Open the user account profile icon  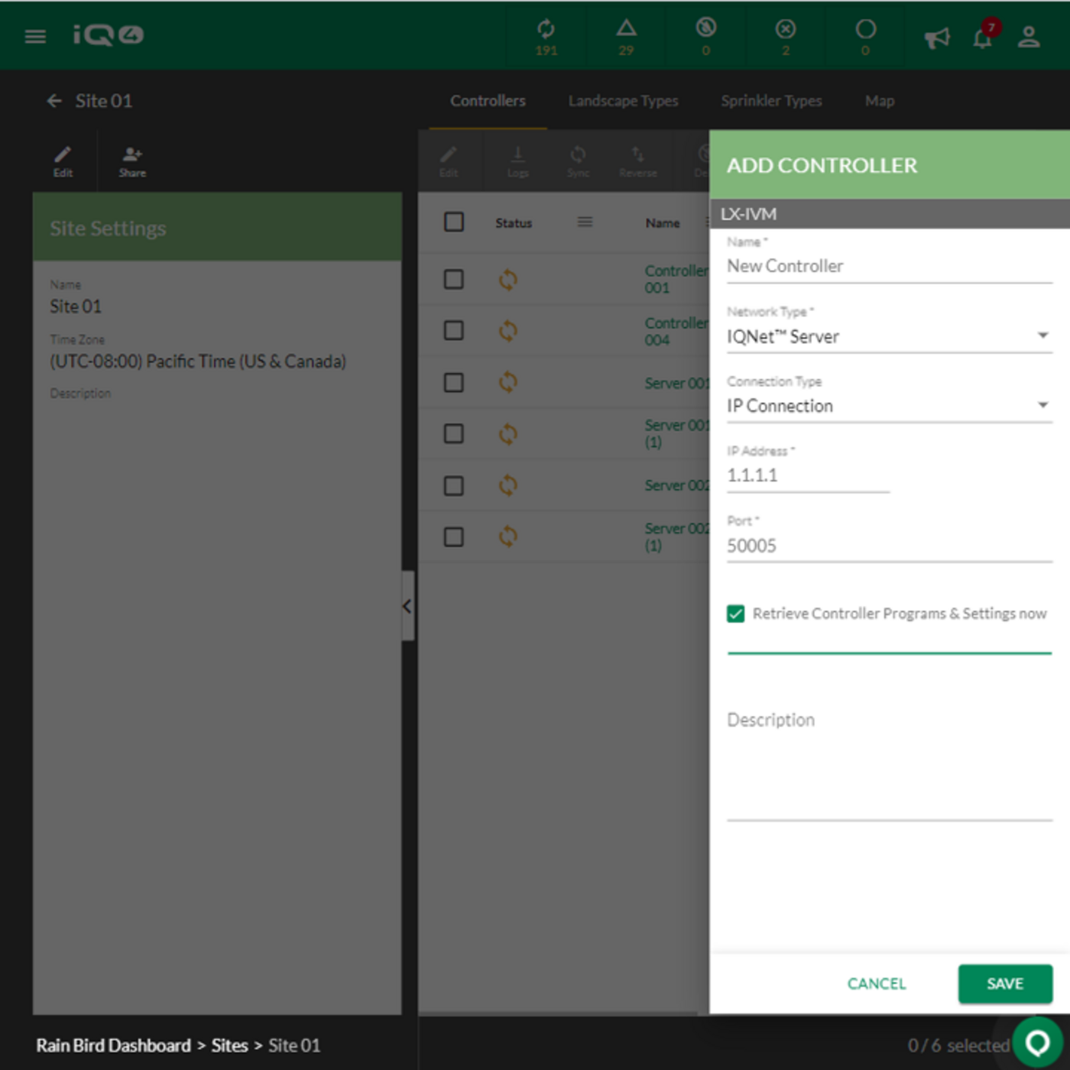tap(1029, 37)
